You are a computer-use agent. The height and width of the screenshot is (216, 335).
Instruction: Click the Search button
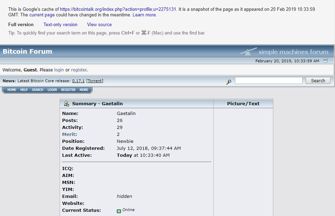pos(318,81)
